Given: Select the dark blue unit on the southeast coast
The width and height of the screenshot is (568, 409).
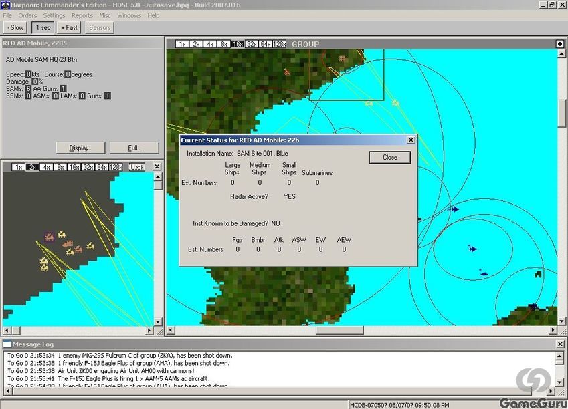Looking at the screenshot, I should click(533, 307).
